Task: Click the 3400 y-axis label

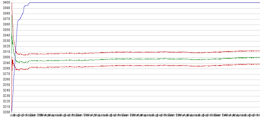Action: coord(5,3)
